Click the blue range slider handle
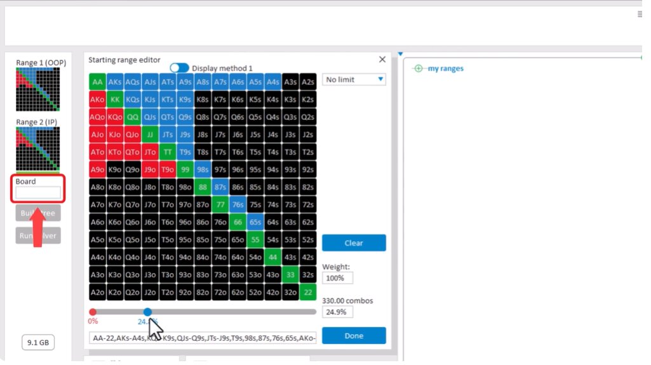 coord(147,312)
